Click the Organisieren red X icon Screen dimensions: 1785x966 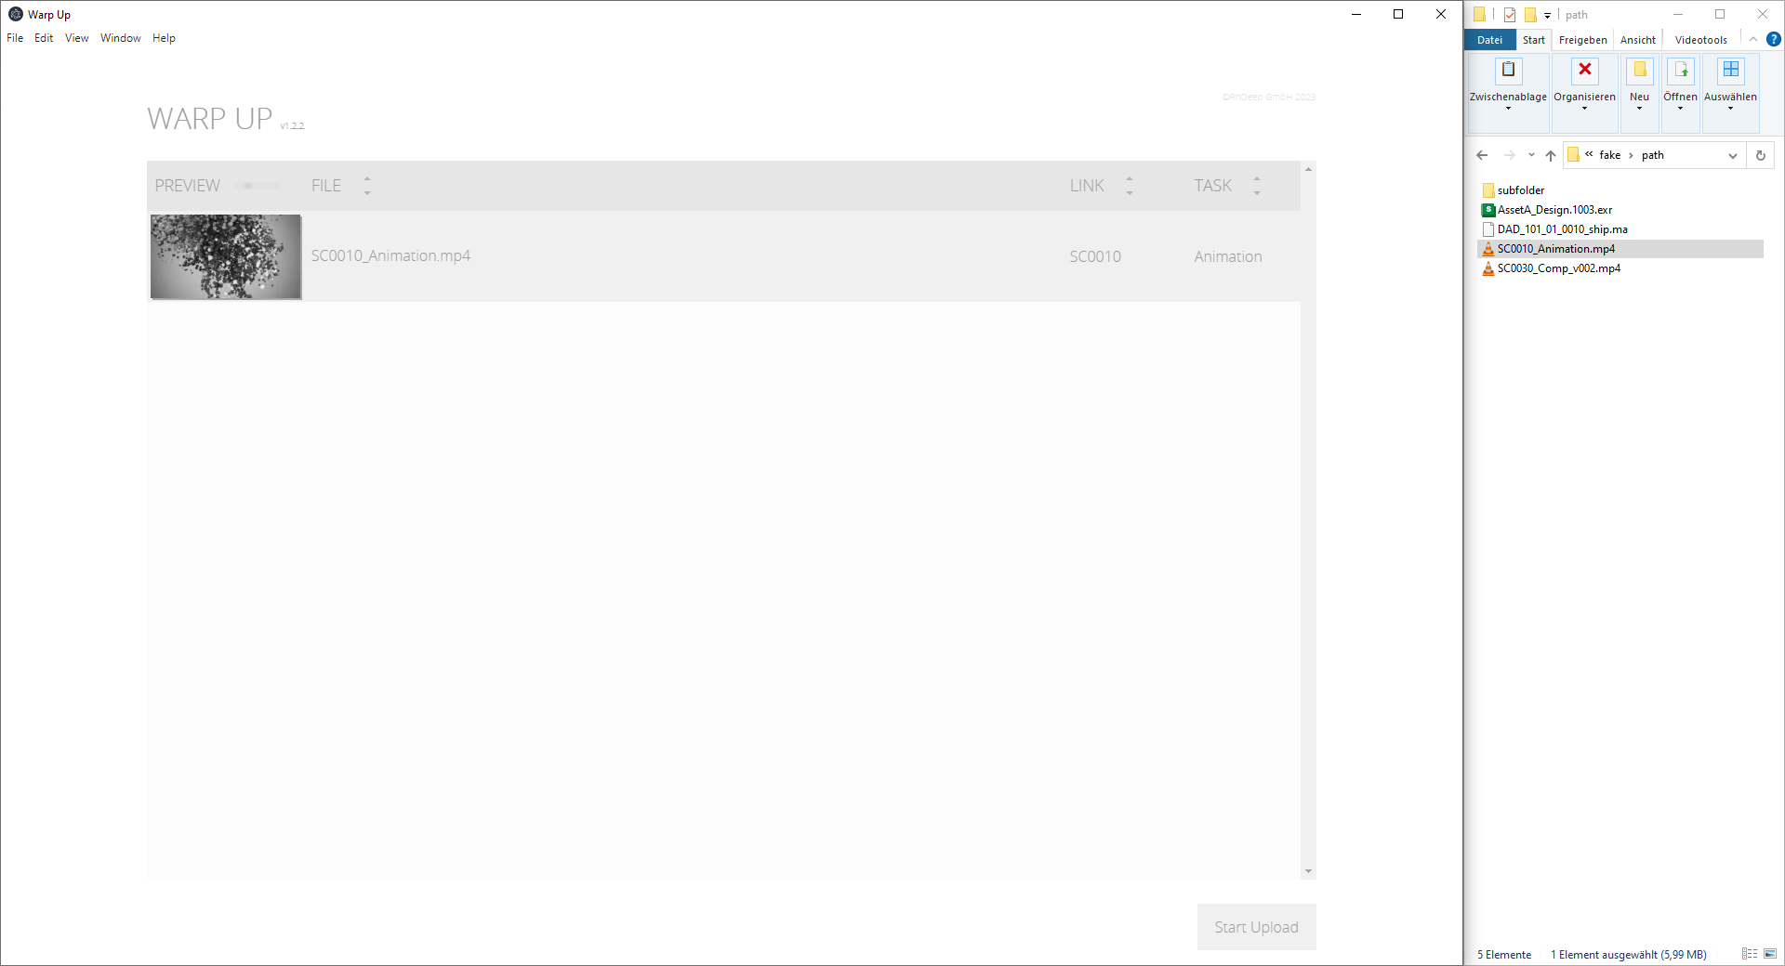click(x=1584, y=71)
